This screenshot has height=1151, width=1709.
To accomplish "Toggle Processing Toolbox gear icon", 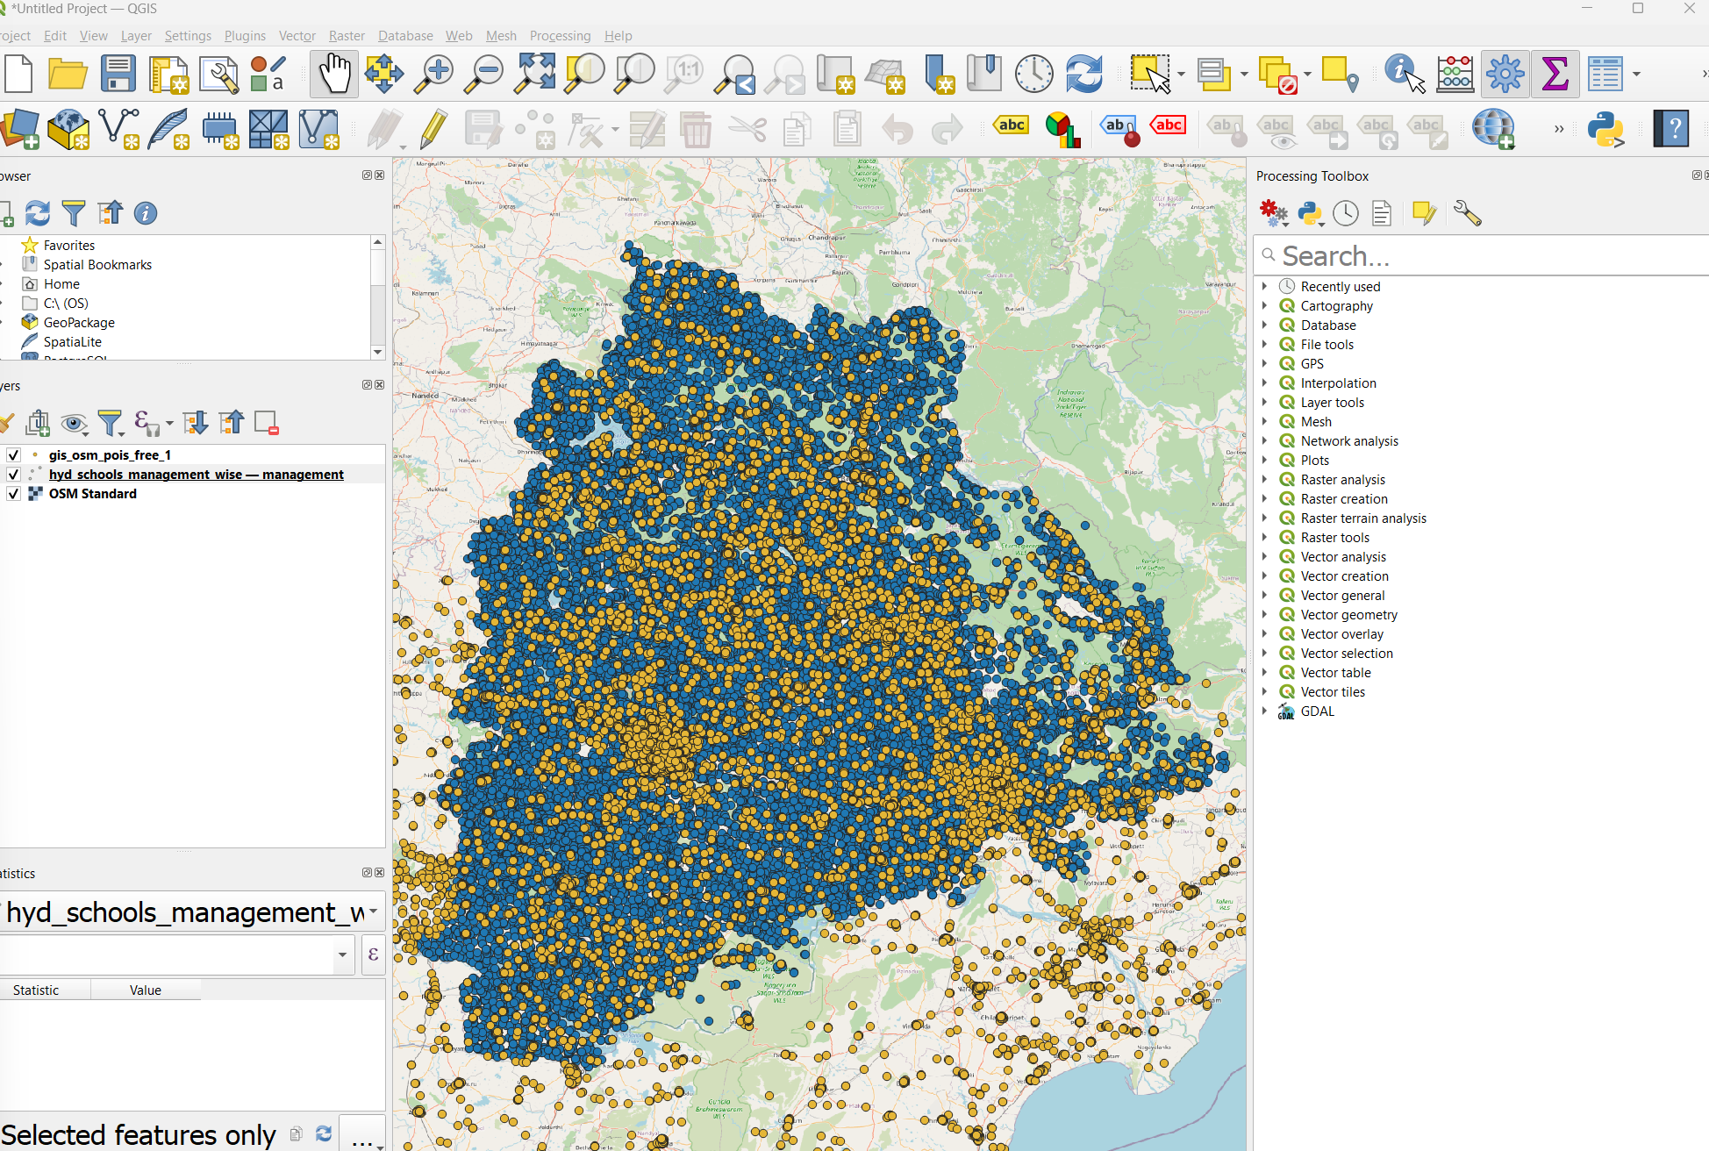I will click(x=1505, y=74).
